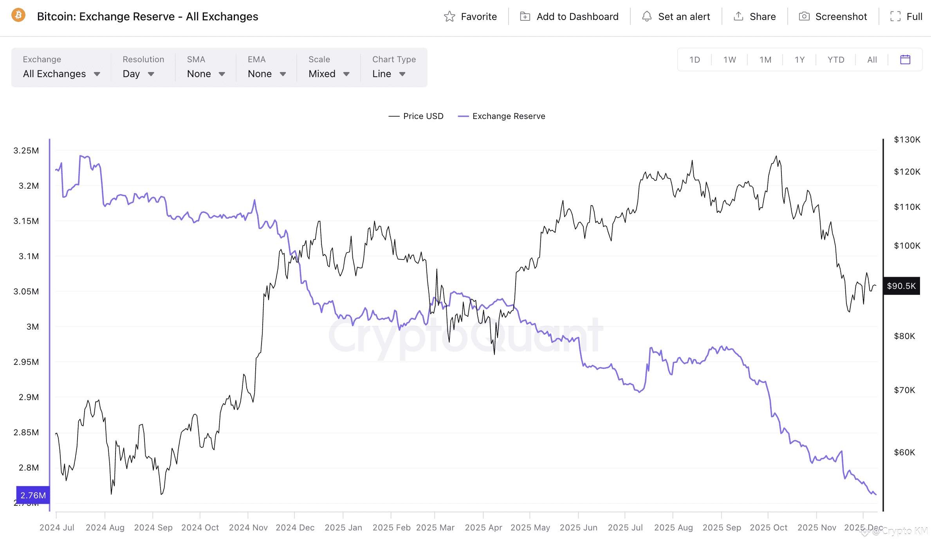Click the $90.5K current price label

pos(901,286)
